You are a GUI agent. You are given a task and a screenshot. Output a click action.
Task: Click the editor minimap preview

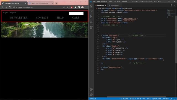[171, 14]
